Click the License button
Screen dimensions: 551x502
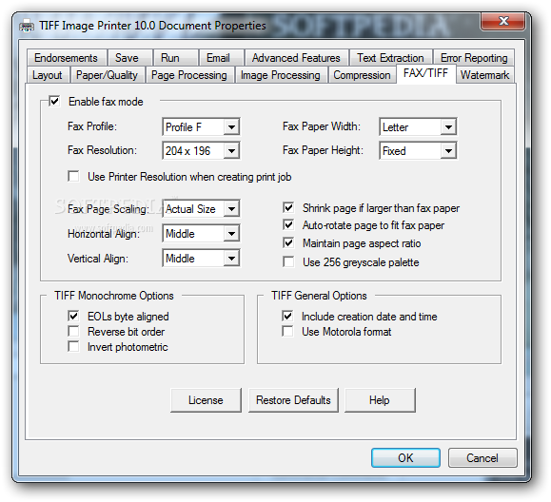[206, 400]
